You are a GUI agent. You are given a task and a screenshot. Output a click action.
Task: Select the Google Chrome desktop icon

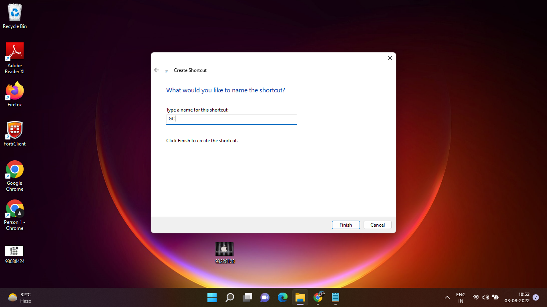point(15,176)
